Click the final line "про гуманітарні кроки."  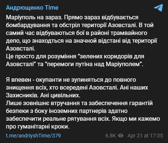[x=38, y=127]
